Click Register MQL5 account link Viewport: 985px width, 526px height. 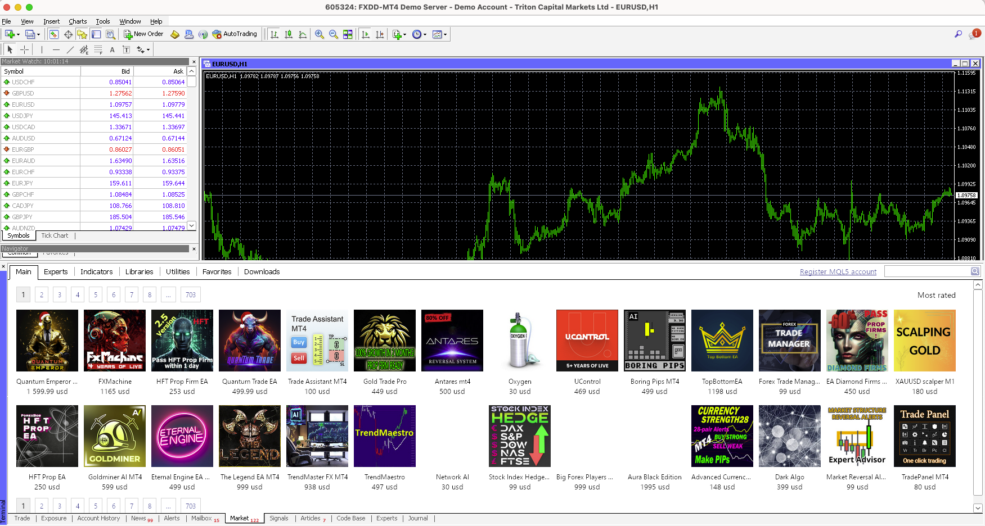click(x=838, y=272)
